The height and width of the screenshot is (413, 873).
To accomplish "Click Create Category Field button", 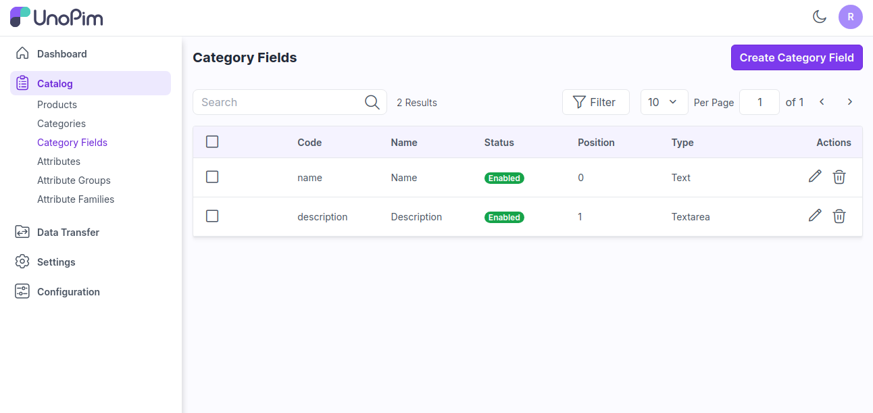I will click(x=797, y=57).
